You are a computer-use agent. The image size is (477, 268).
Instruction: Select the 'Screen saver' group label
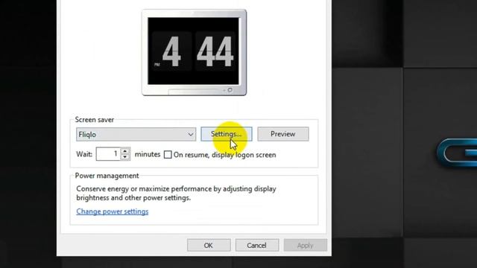(x=95, y=120)
